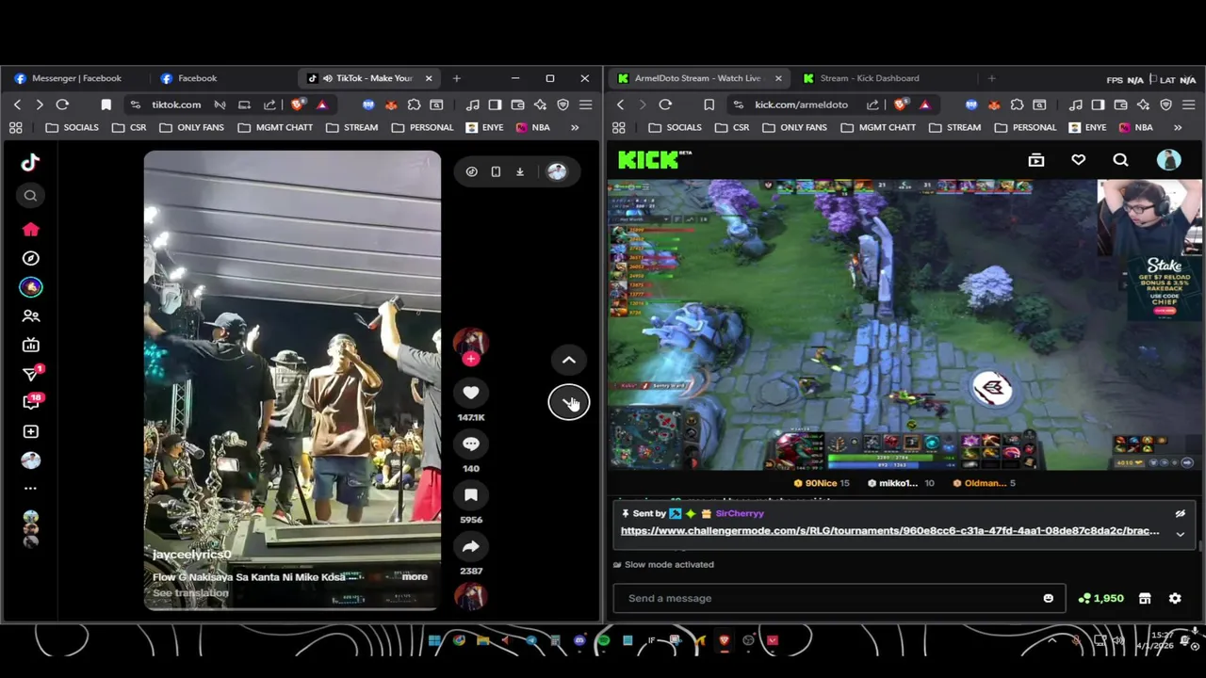Click the TikTok logo in sidebar

point(30,162)
